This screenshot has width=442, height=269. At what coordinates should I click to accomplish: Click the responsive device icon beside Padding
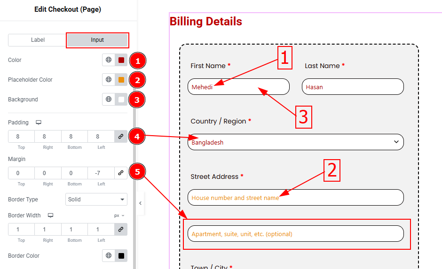(x=39, y=123)
